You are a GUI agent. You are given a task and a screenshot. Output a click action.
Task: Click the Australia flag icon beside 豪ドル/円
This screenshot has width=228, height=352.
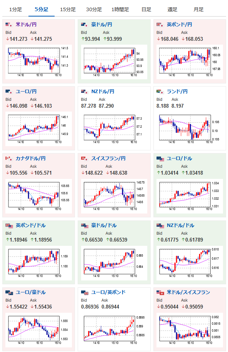pyautogui.click(x=84, y=25)
